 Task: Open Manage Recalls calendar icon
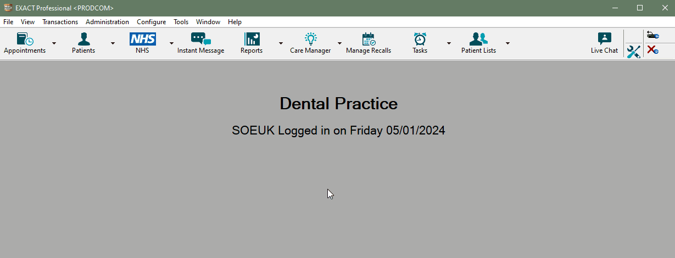click(x=369, y=40)
